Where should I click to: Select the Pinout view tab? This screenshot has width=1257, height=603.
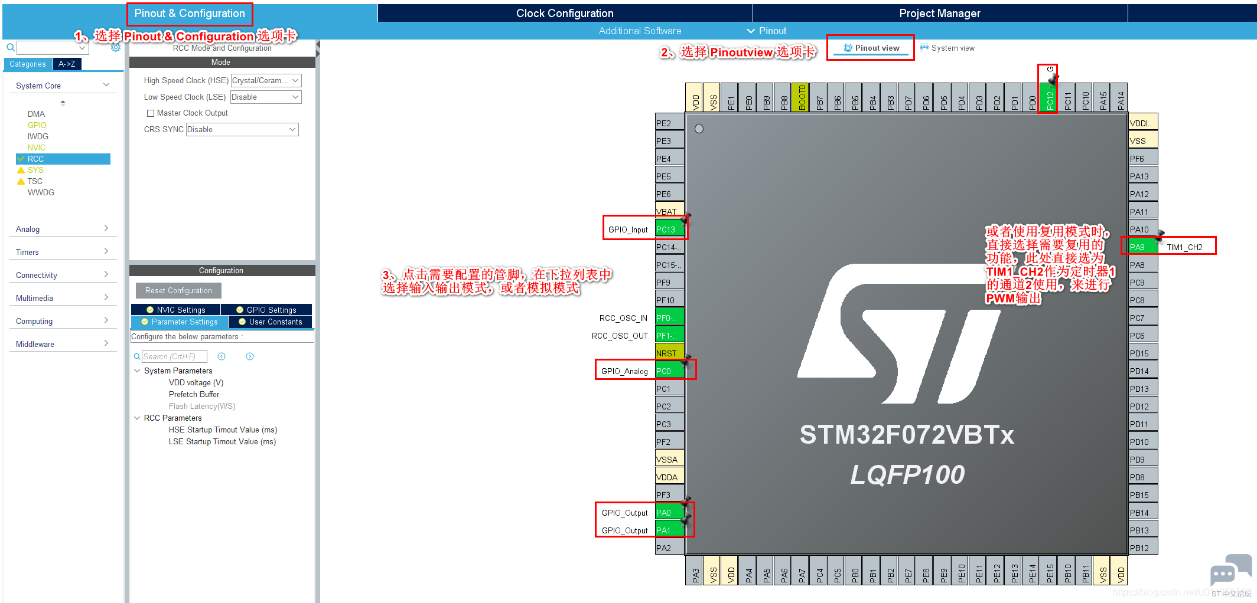tap(871, 48)
